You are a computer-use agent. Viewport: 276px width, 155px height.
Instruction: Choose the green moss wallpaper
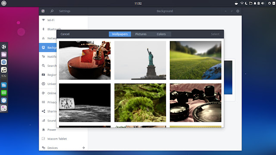pyautogui.click(x=140, y=102)
